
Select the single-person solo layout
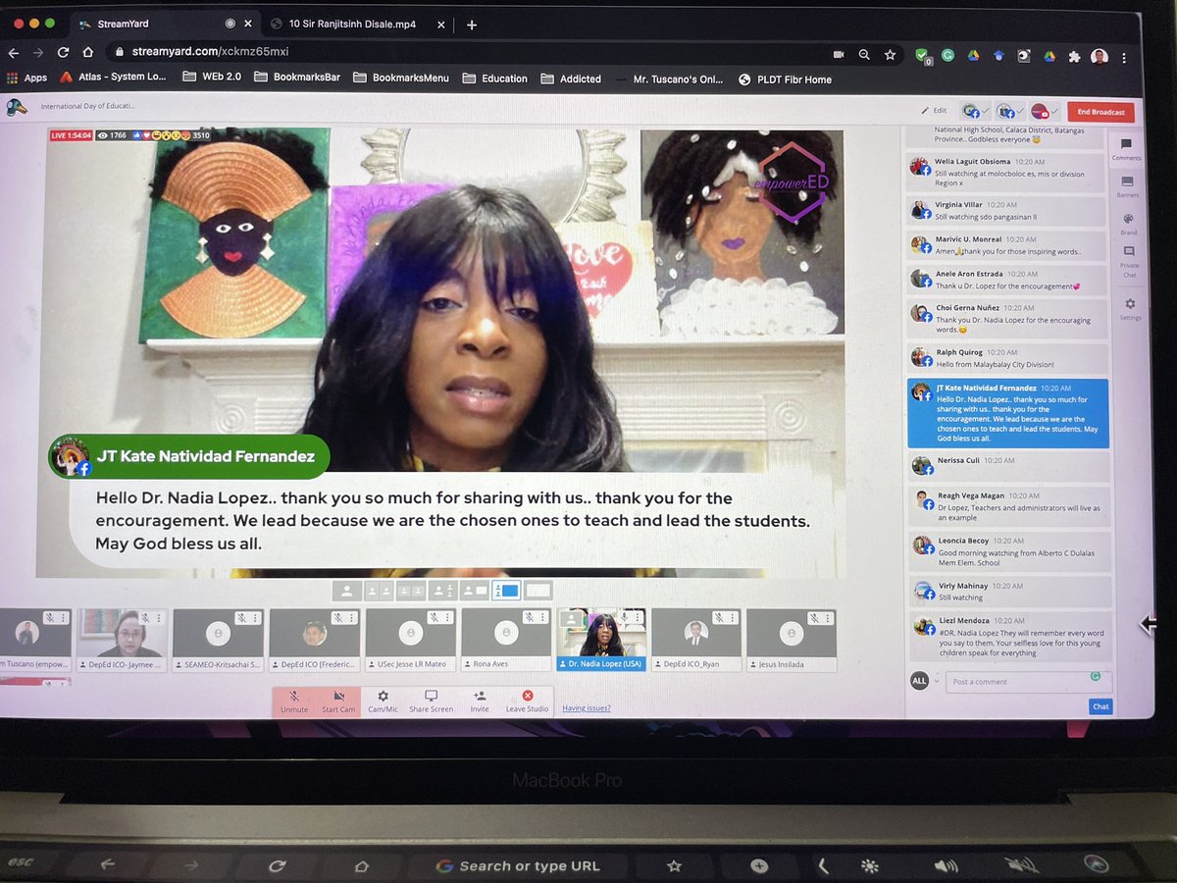tap(345, 591)
